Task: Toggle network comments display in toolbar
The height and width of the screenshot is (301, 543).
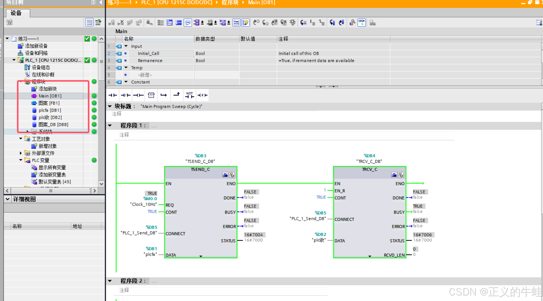Action: pyautogui.click(x=236, y=23)
